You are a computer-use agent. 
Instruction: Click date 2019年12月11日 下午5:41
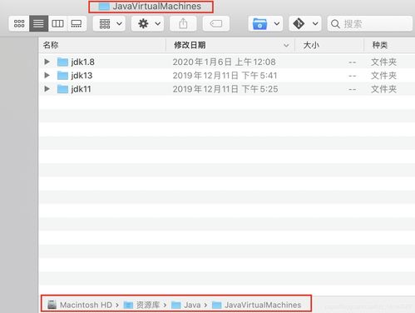pyautogui.click(x=225, y=76)
